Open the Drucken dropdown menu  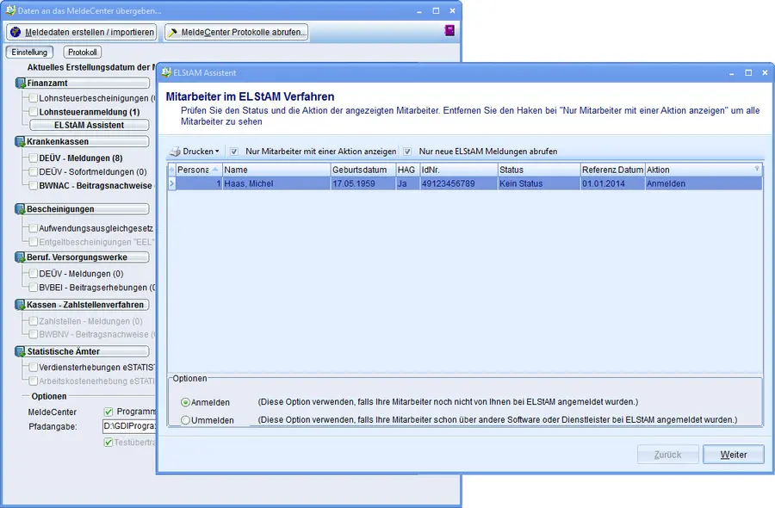195,152
